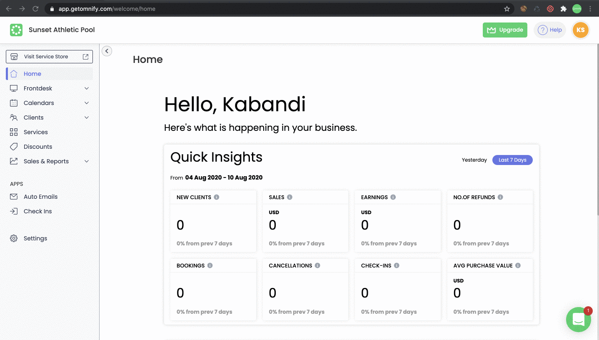The width and height of the screenshot is (599, 340).
Task: Click the browser reload button
Action: tap(35, 9)
